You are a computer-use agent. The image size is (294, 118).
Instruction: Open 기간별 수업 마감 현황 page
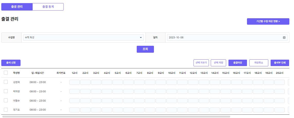click(268, 21)
